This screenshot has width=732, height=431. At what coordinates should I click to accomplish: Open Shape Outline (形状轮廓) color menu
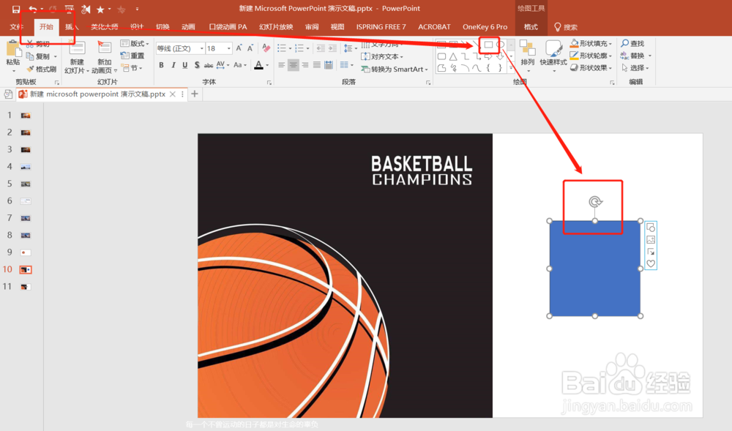tap(591, 56)
